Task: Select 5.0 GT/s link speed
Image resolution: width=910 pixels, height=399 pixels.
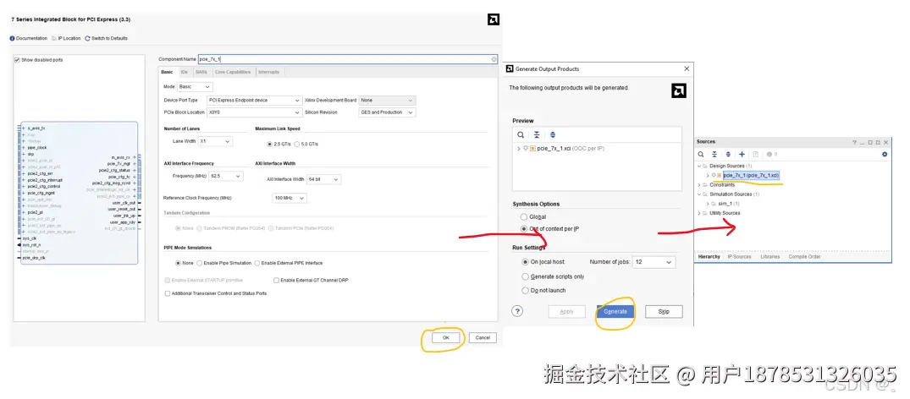Action: 297,144
